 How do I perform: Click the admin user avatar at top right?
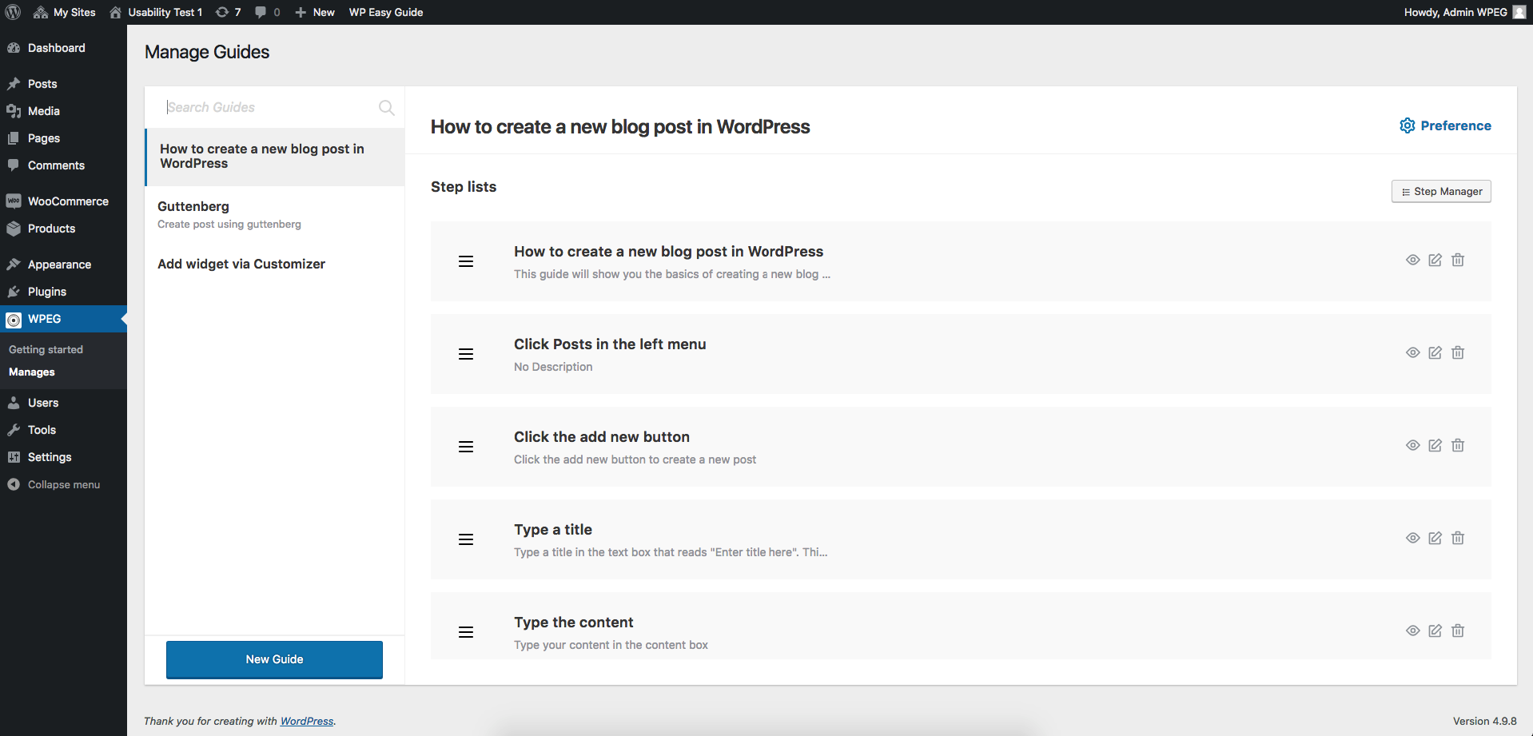coord(1519,12)
